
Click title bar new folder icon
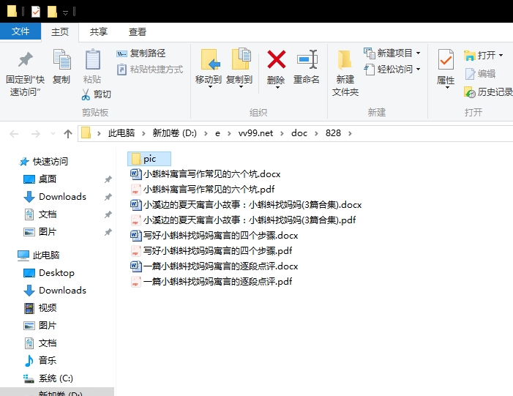52,12
